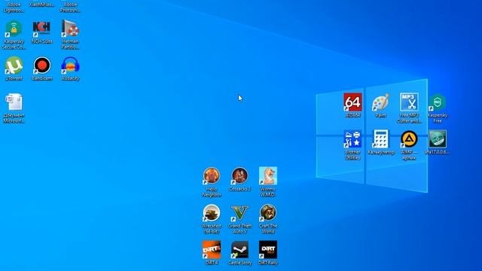The image size is (482, 271).
Task: Select the Worms W.M.D shortcut
Action: click(268, 175)
